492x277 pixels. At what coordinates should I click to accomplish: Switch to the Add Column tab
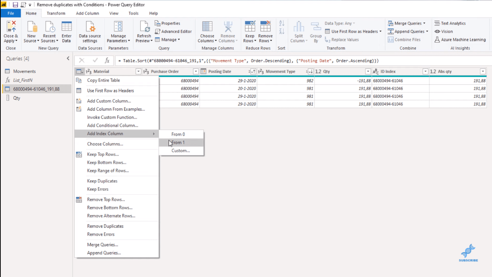[x=88, y=13]
